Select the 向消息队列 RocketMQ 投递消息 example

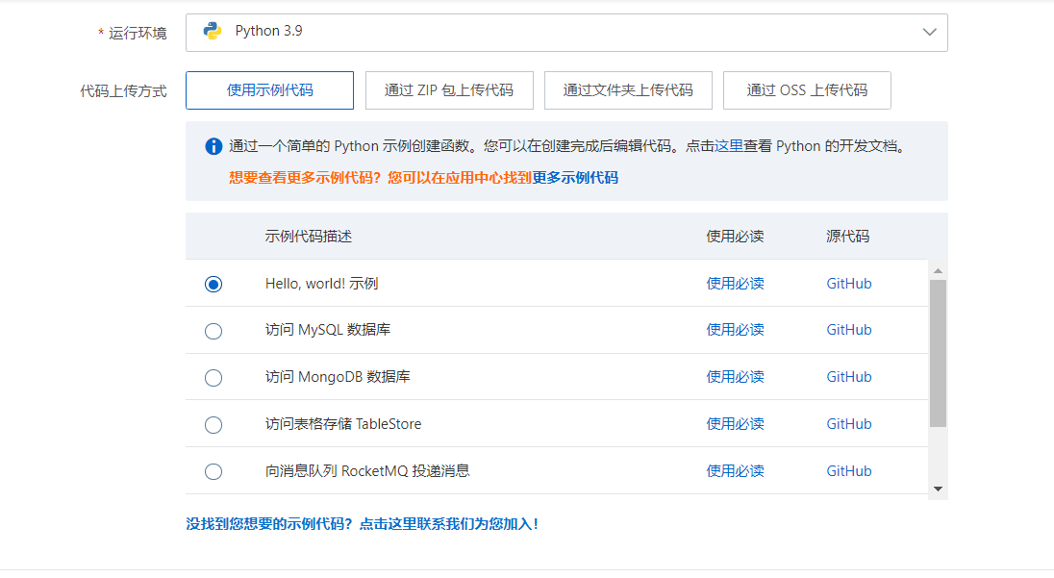[213, 471]
